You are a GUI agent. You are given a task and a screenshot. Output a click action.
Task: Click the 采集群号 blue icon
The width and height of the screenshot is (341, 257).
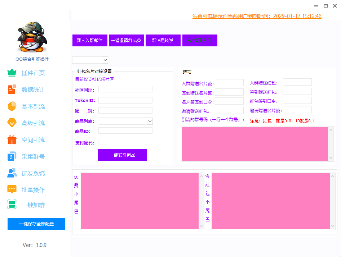[12, 156]
